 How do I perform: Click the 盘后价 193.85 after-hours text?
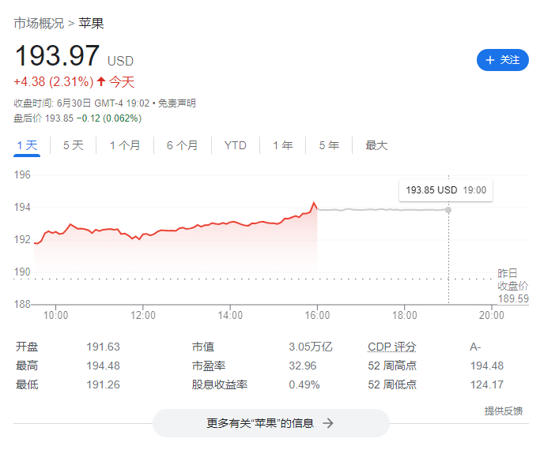click(43, 118)
